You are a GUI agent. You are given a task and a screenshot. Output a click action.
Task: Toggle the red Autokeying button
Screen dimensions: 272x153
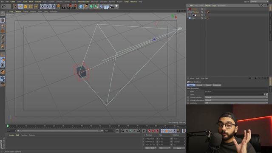153,131
